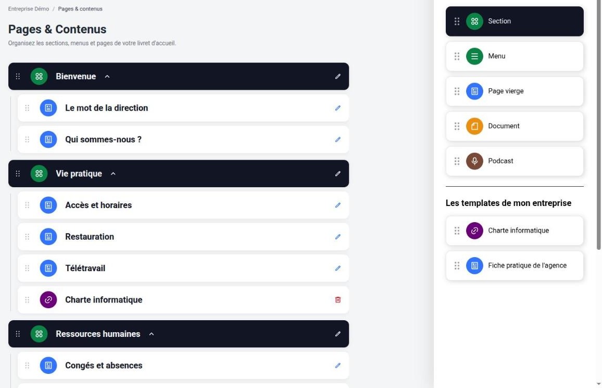The image size is (602, 388).
Task: Edit the Qui sommes-nous ? page pencil
Action: pos(337,140)
